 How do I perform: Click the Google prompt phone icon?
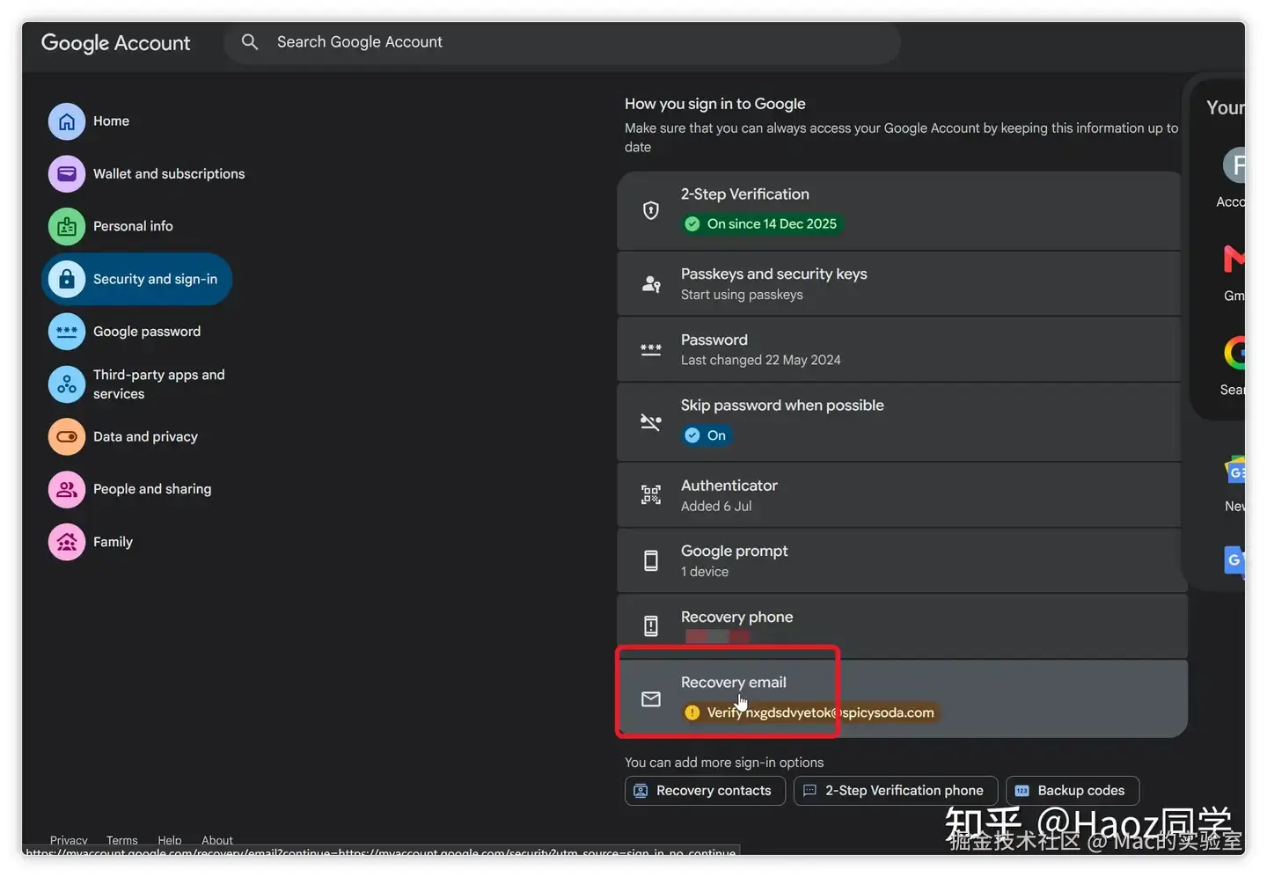[x=651, y=561]
